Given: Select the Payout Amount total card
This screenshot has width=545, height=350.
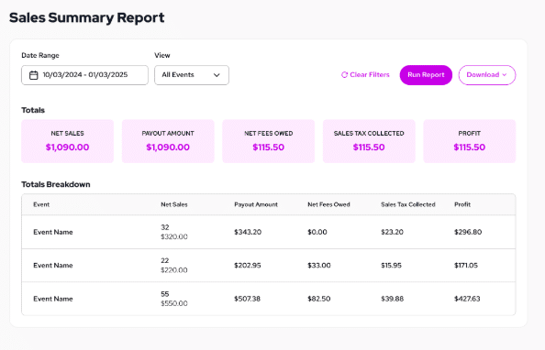Looking at the screenshot, I should pyautogui.click(x=168, y=141).
